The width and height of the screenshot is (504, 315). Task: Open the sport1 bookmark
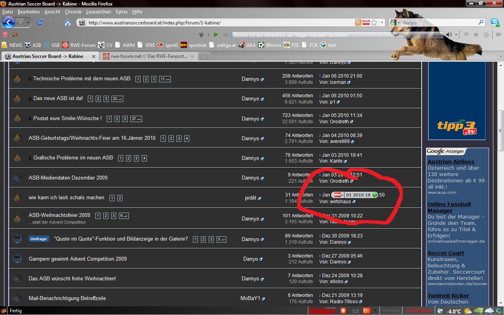(x=168, y=45)
